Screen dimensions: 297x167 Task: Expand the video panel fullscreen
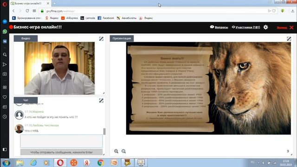coord(101,39)
